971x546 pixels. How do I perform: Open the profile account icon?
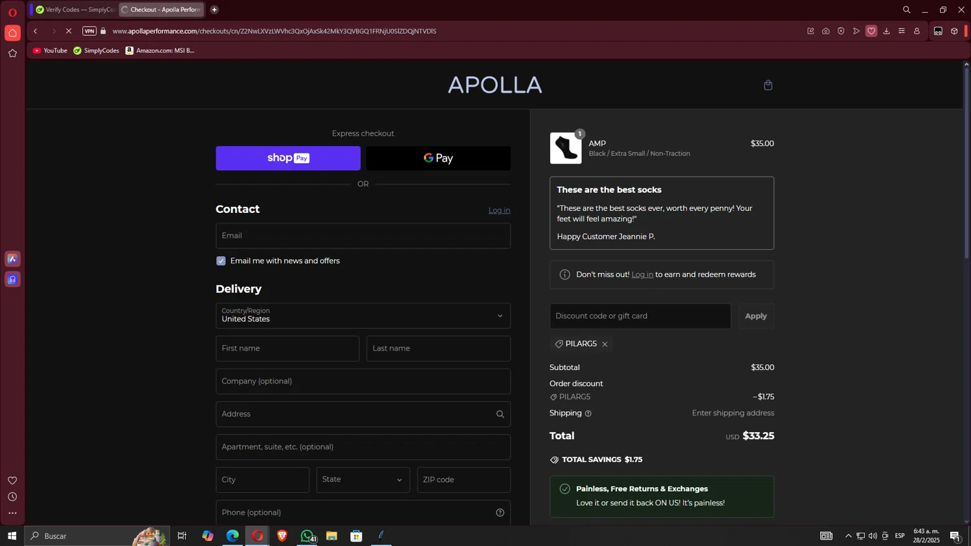tap(917, 31)
